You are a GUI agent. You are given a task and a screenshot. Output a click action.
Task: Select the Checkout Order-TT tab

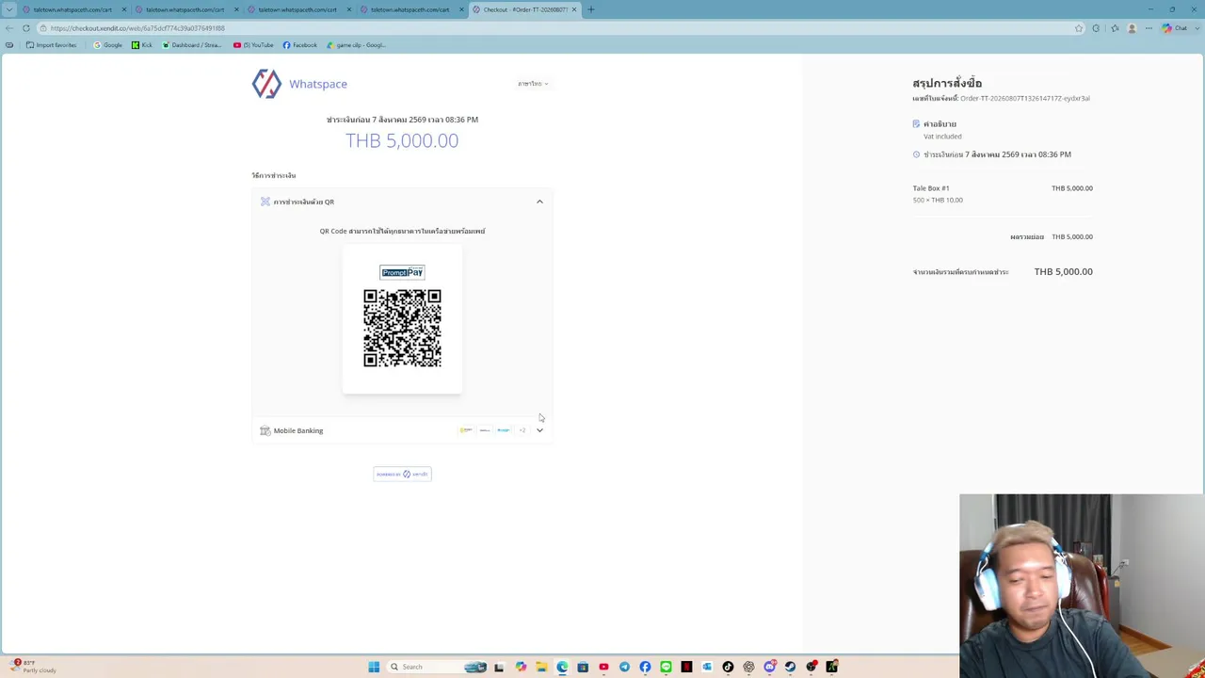click(524, 9)
